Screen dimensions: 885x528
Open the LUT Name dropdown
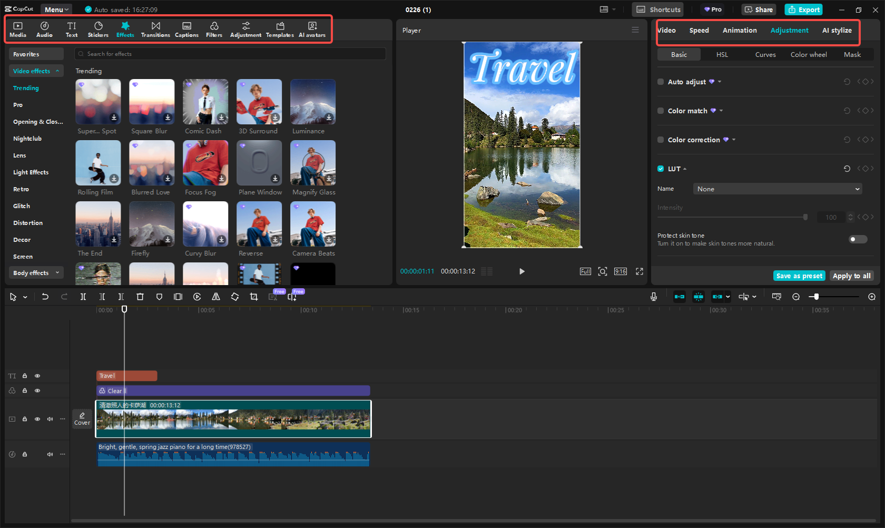(x=777, y=189)
